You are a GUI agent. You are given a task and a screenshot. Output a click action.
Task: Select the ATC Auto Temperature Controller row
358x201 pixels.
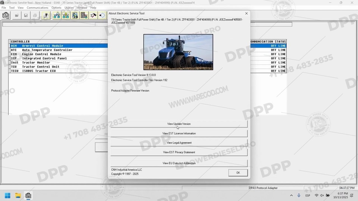point(59,50)
